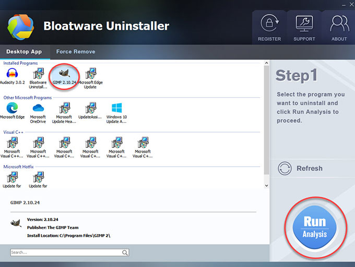
Task: Switch to the Force Remove tab
Action: click(x=76, y=52)
